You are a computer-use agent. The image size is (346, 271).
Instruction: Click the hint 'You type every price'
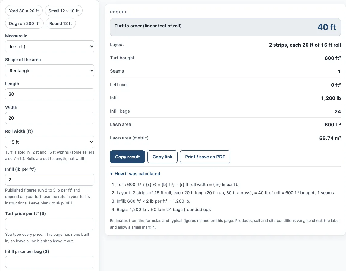(x=47, y=238)
